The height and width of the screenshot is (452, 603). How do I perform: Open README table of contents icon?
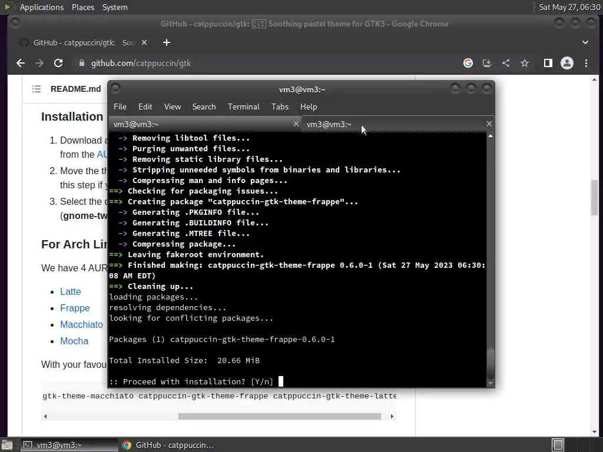[x=37, y=89]
